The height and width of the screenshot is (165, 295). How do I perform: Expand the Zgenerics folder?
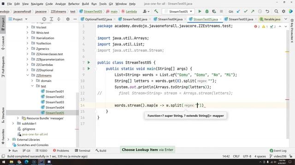[28, 49]
